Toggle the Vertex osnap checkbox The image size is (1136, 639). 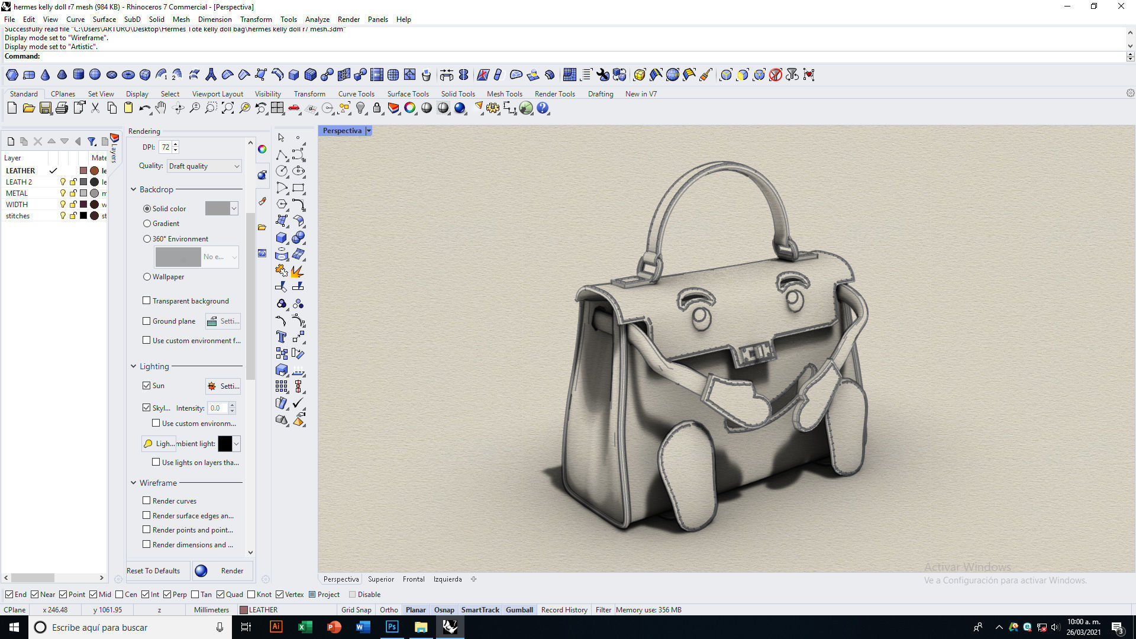[x=279, y=595]
